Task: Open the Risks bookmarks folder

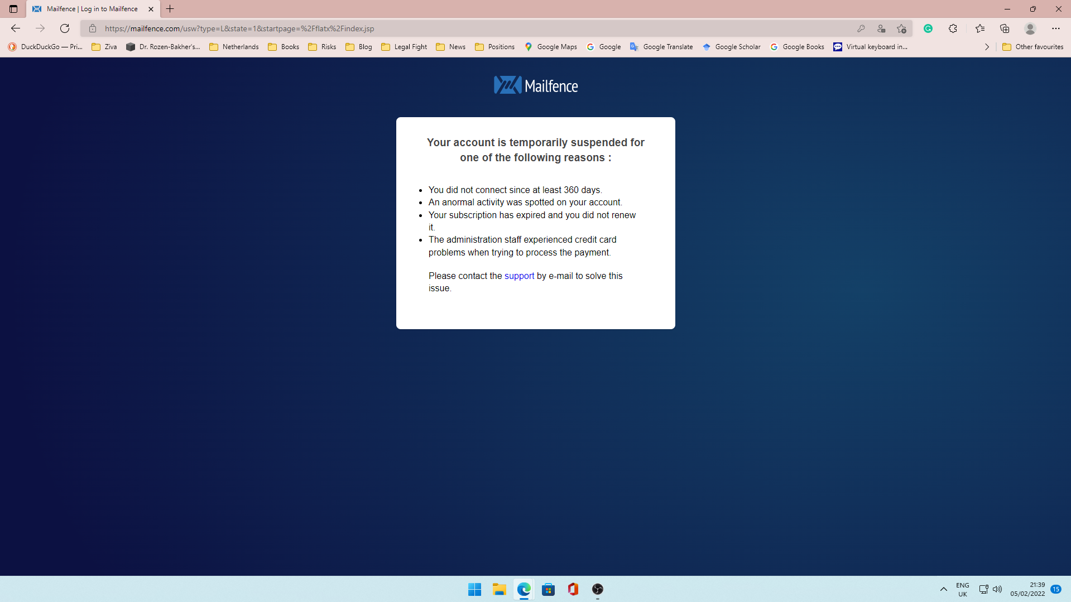Action: pos(322,47)
